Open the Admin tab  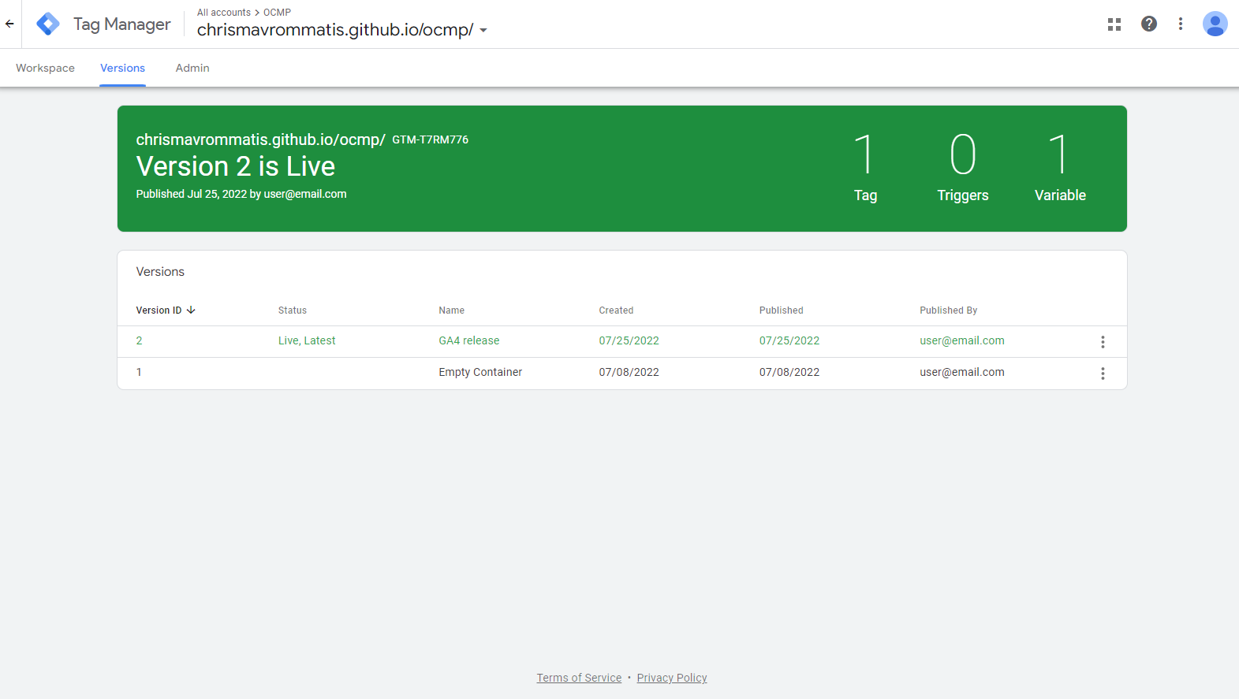(192, 68)
